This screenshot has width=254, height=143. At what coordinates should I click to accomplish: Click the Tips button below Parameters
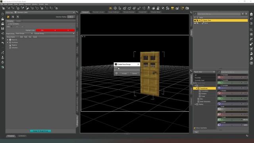coord(196,132)
